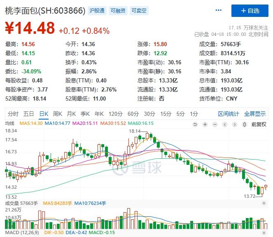Click the 市净率 value 3.84
Image resolution: width=273 pixels, height=237 pixels.
point(226,71)
